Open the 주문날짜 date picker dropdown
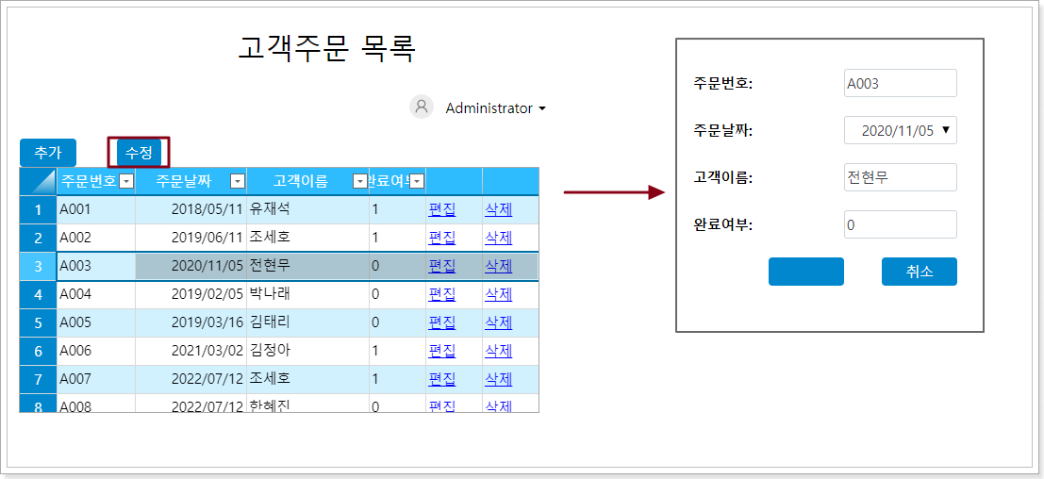Viewport: 1044px width, 479px height. pyautogui.click(x=945, y=130)
